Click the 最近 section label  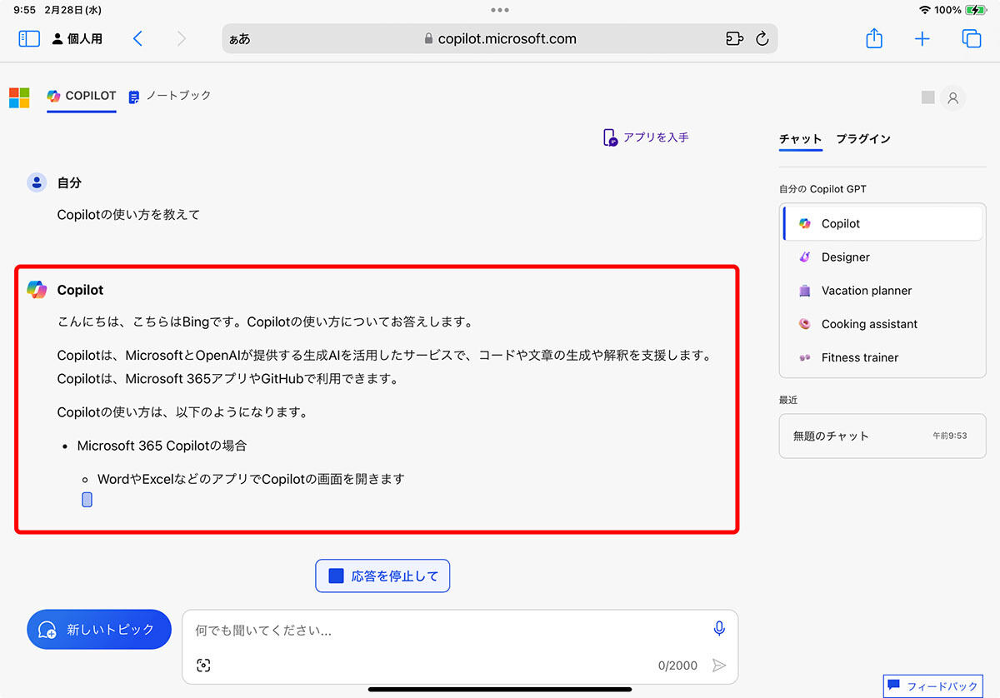(x=788, y=400)
